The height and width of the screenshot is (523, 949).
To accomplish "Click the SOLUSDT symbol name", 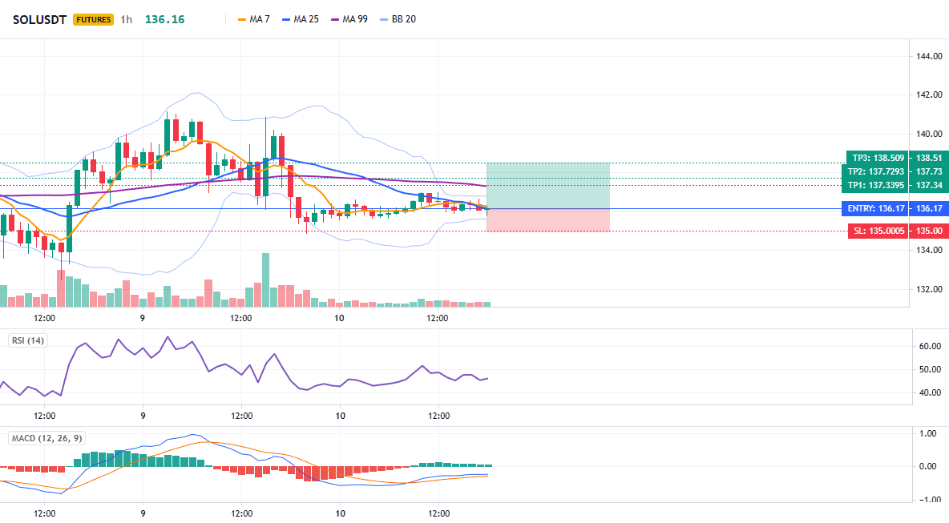I will point(39,19).
